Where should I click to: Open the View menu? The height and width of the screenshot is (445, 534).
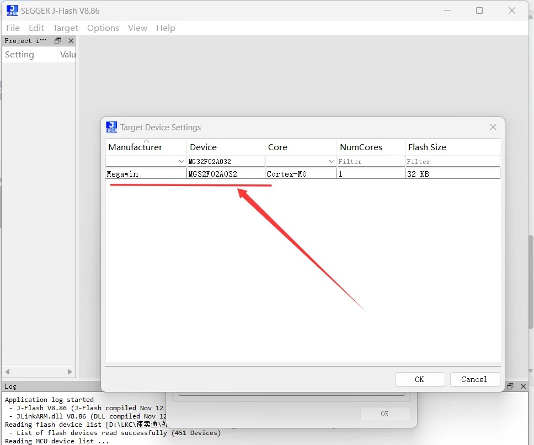(137, 28)
